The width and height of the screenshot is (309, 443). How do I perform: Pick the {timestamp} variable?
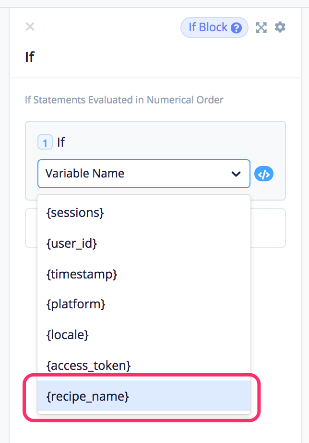coord(82,274)
